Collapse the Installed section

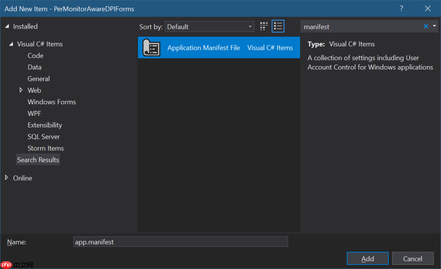click(x=7, y=27)
